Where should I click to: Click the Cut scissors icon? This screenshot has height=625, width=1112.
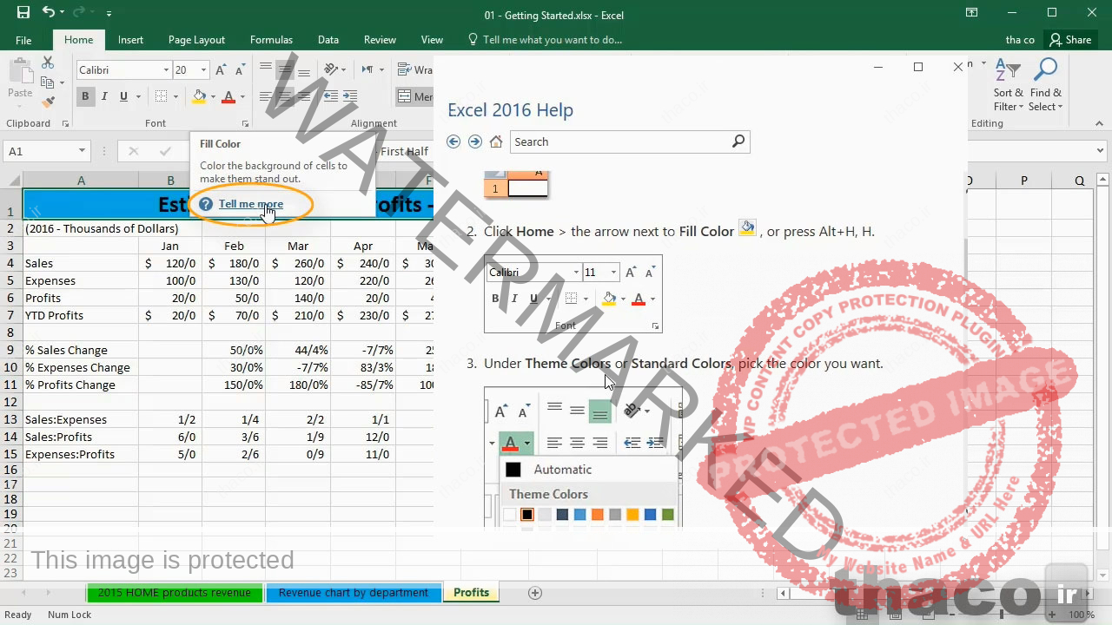[x=48, y=63]
